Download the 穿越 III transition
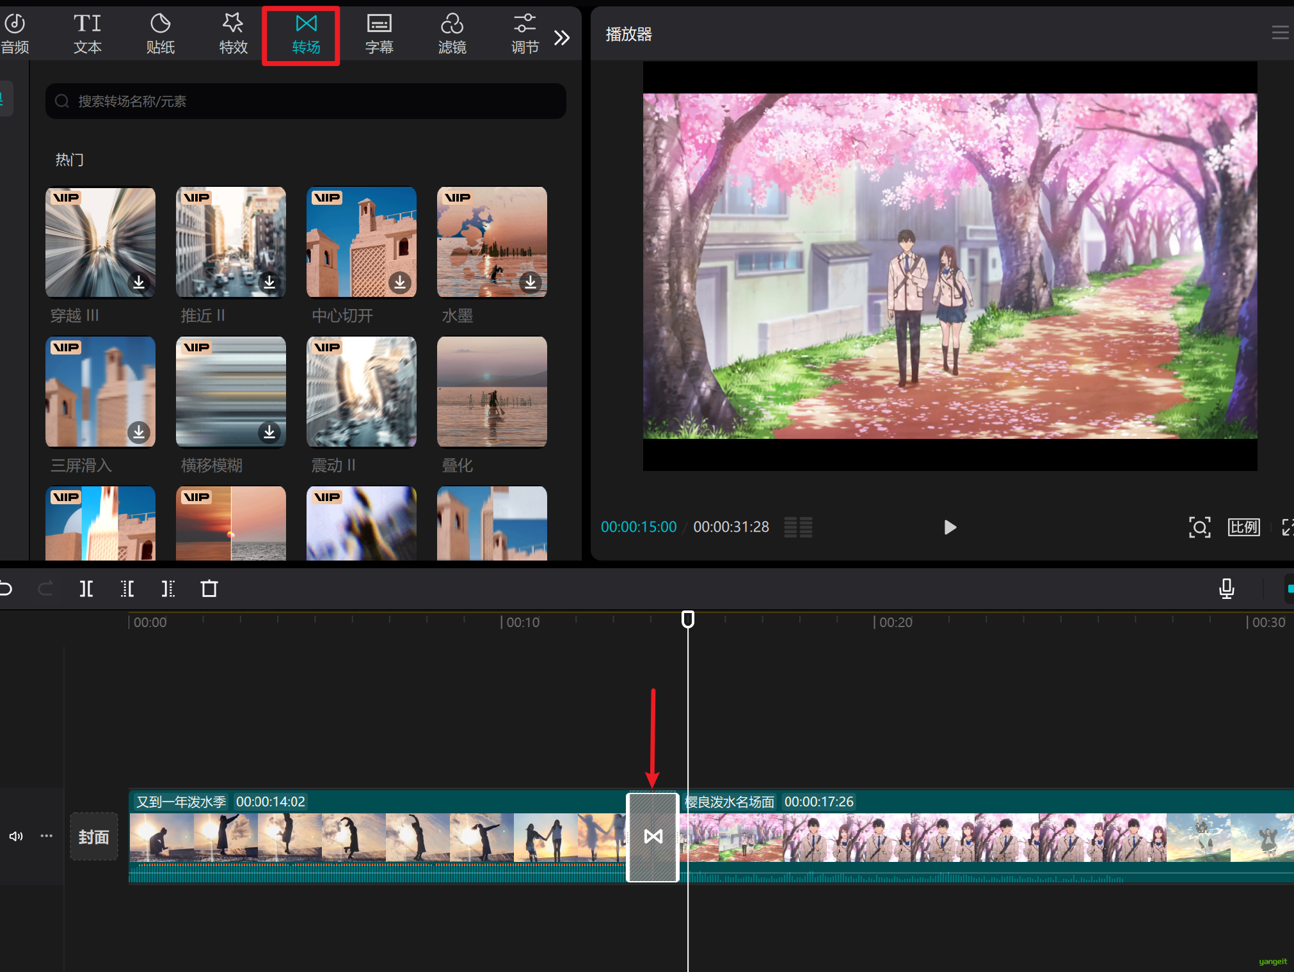1294x972 pixels. coord(139,282)
